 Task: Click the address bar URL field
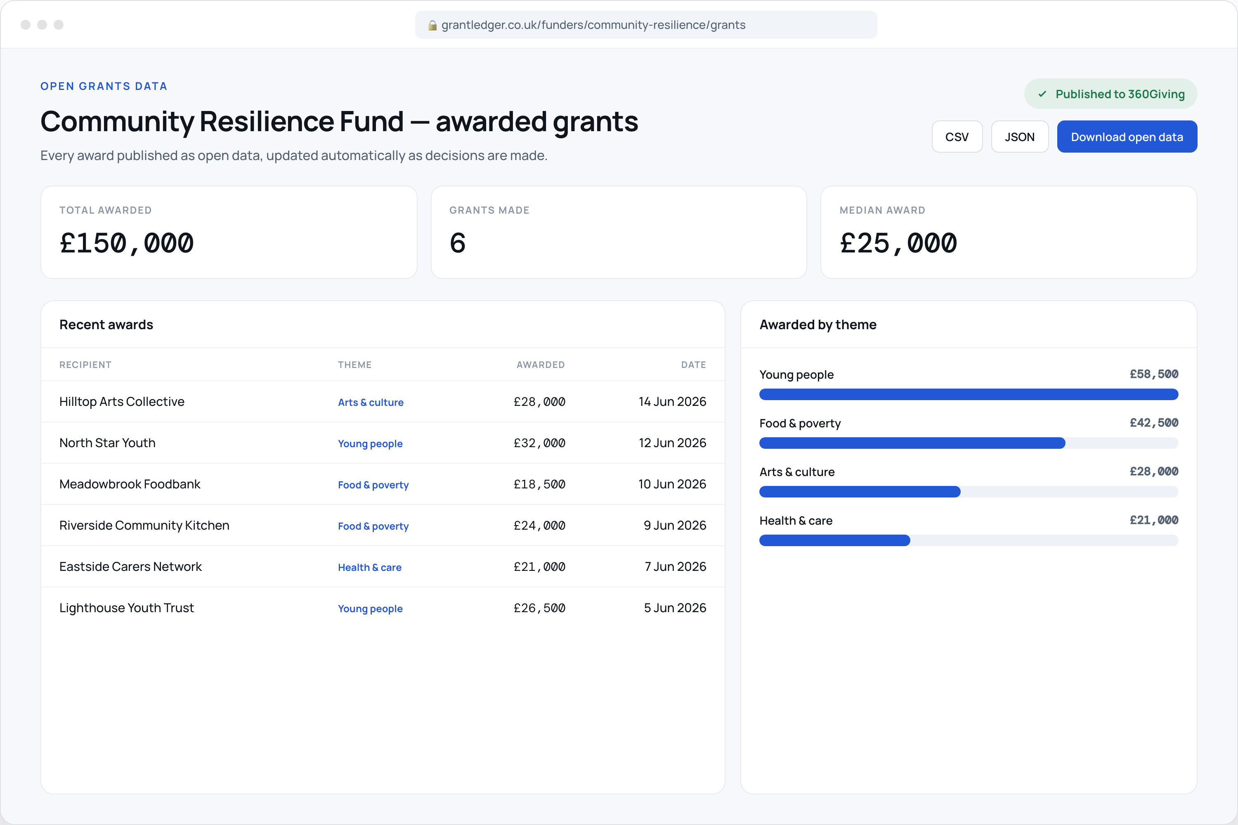coord(646,25)
